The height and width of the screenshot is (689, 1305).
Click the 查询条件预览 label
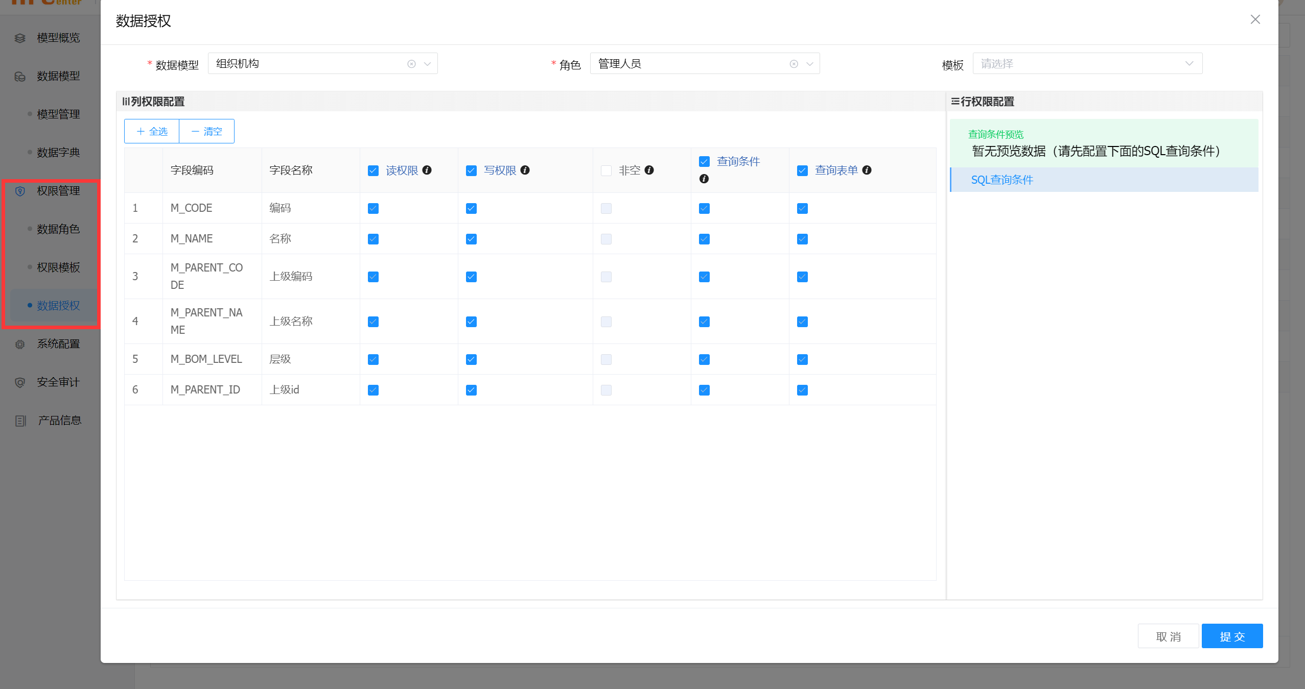tap(996, 134)
